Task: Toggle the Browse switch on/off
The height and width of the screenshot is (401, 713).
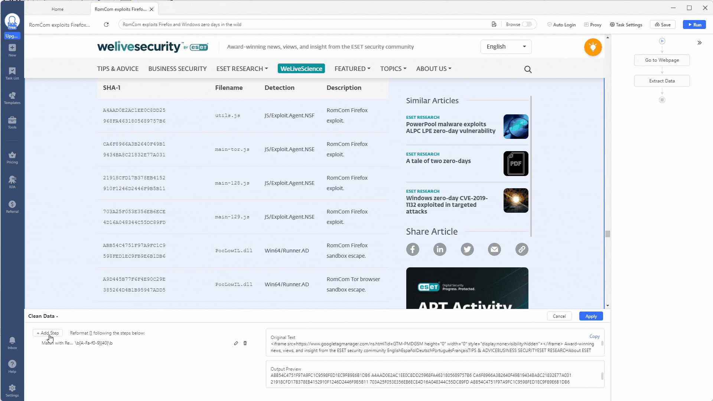Action: click(528, 25)
